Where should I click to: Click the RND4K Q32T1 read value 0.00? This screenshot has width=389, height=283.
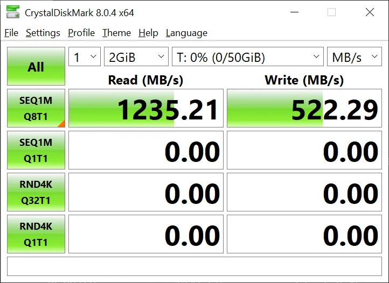click(146, 192)
